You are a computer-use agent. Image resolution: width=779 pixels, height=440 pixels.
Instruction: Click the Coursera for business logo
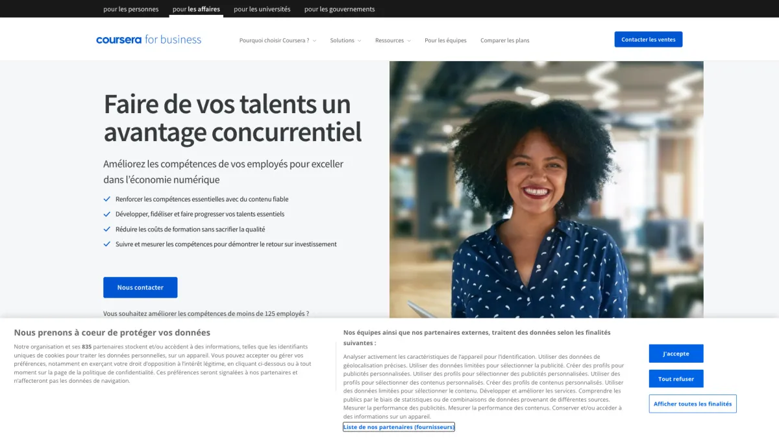click(149, 40)
